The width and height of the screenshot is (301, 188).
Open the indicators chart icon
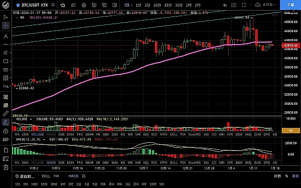73,5
